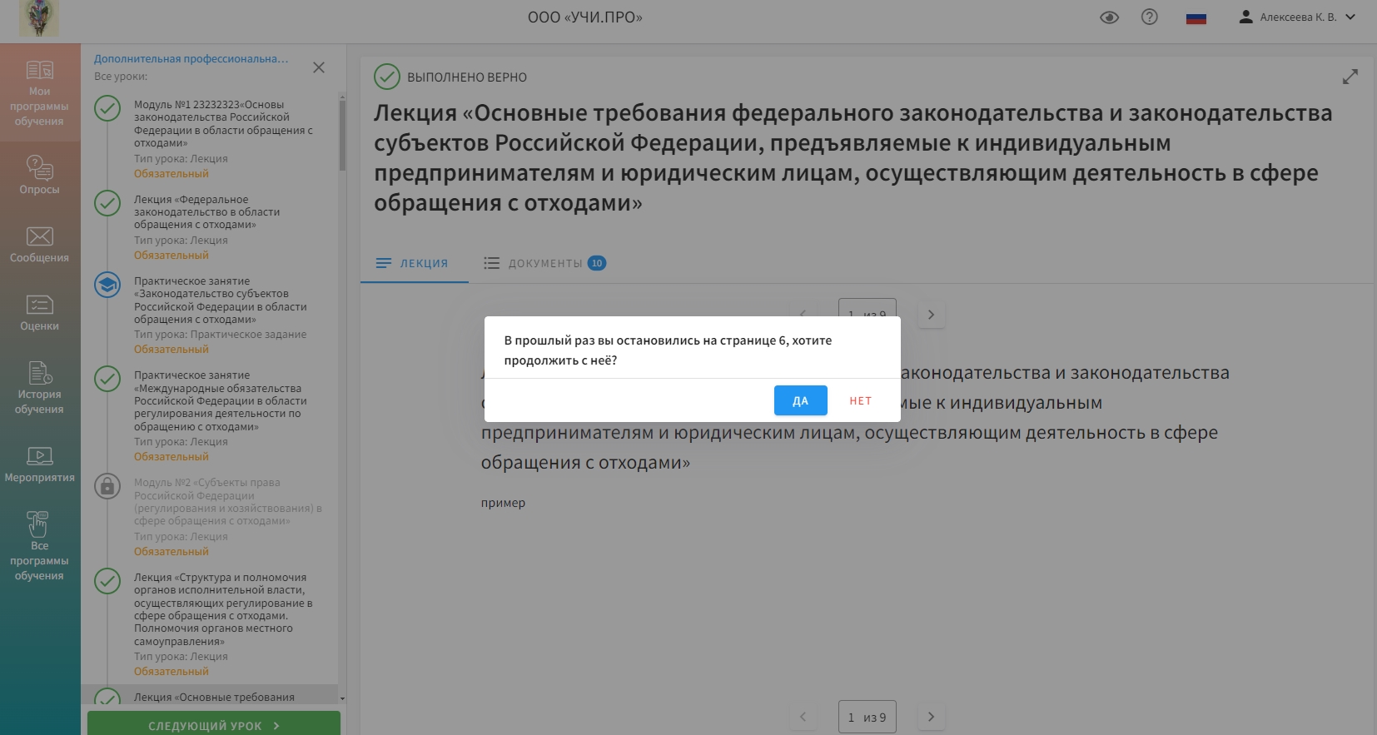Open lesson Лекция «Федеральное законодательство»
This screenshot has width=1377, height=735.
(x=207, y=211)
